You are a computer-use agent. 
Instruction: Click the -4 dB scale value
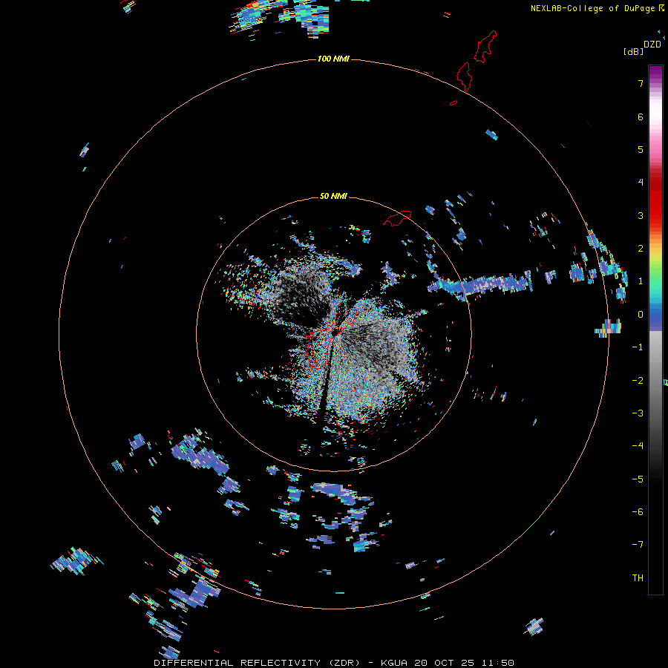coord(638,446)
